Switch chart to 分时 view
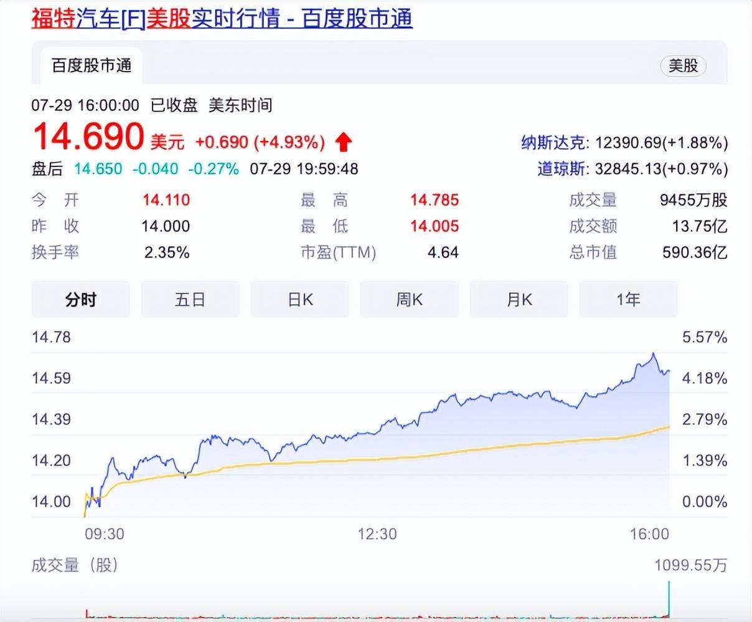The height and width of the screenshot is (622, 752). 81,300
